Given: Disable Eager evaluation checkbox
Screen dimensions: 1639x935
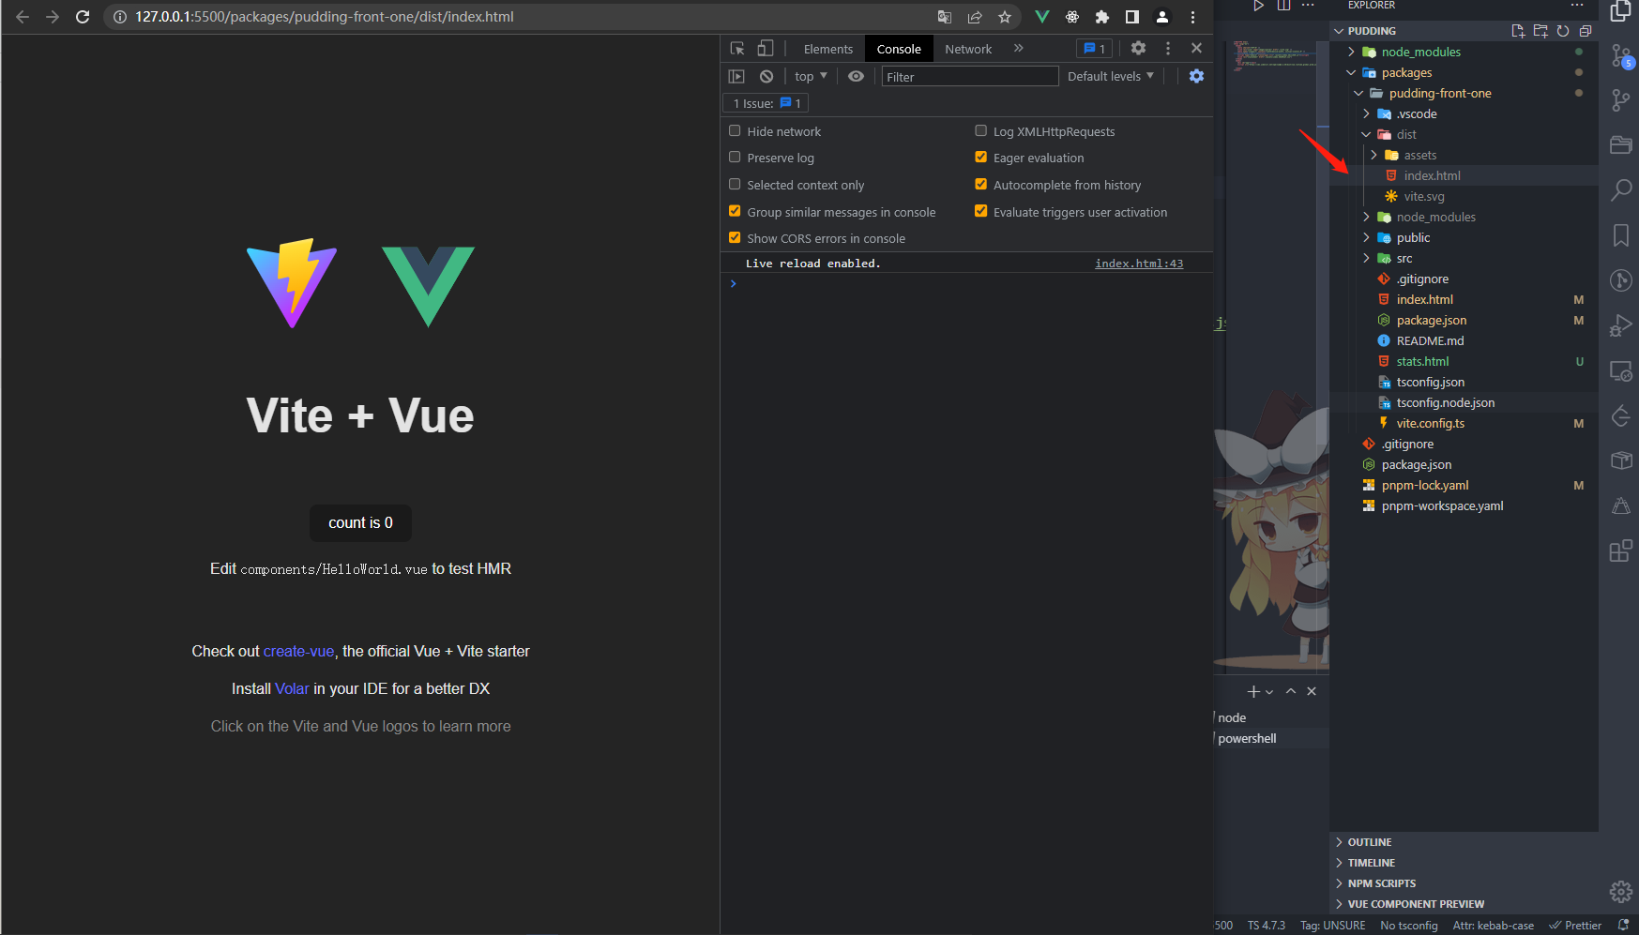Looking at the screenshot, I should click(x=981, y=158).
